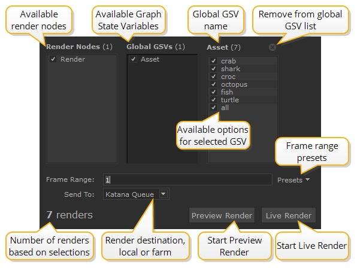Disable the croc asset option

pyautogui.click(x=213, y=77)
